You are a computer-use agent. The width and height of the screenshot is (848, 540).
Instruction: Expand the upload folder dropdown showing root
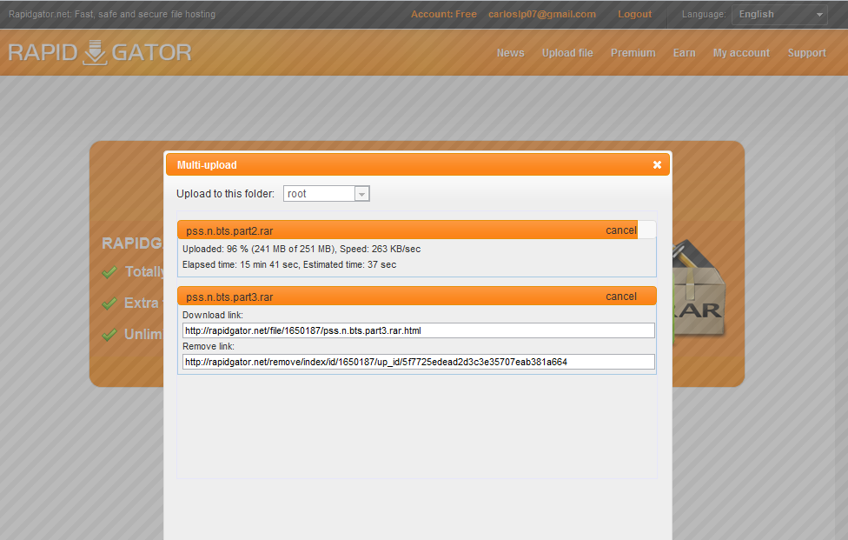point(327,194)
